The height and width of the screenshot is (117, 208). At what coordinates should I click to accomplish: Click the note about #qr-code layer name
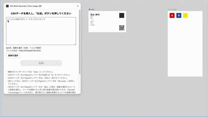[41, 82]
